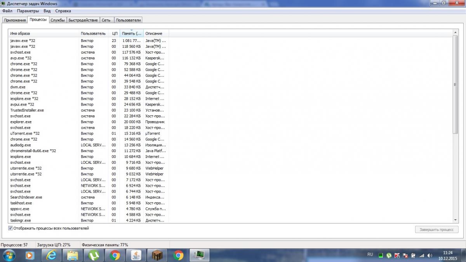The height and width of the screenshot is (262, 466).
Task: Open the Minecraft crafting-table taskbar icon
Action: [157, 255]
